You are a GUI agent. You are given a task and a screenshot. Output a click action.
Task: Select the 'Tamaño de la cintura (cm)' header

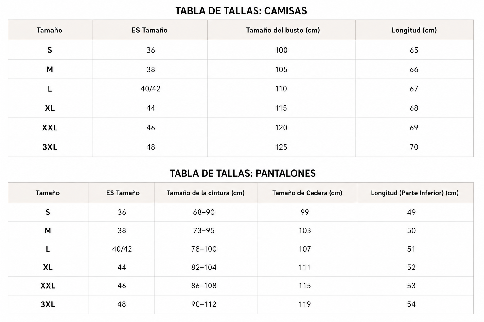(x=206, y=193)
